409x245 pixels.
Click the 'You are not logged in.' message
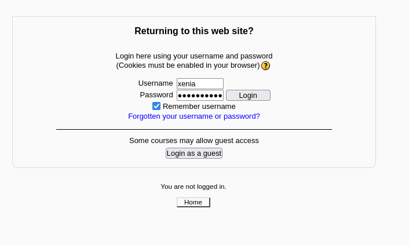[193, 187]
